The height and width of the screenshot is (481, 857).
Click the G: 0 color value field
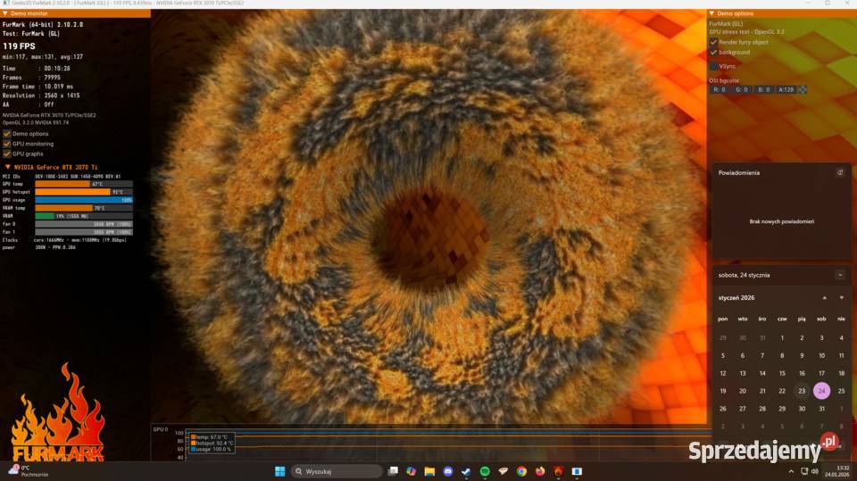[742, 89]
